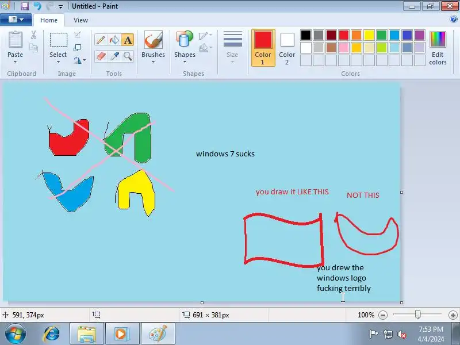This screenshot has width=460, height=345.
Task: Click the bottom-center canvas resize handle
Action: click(202, 302)
